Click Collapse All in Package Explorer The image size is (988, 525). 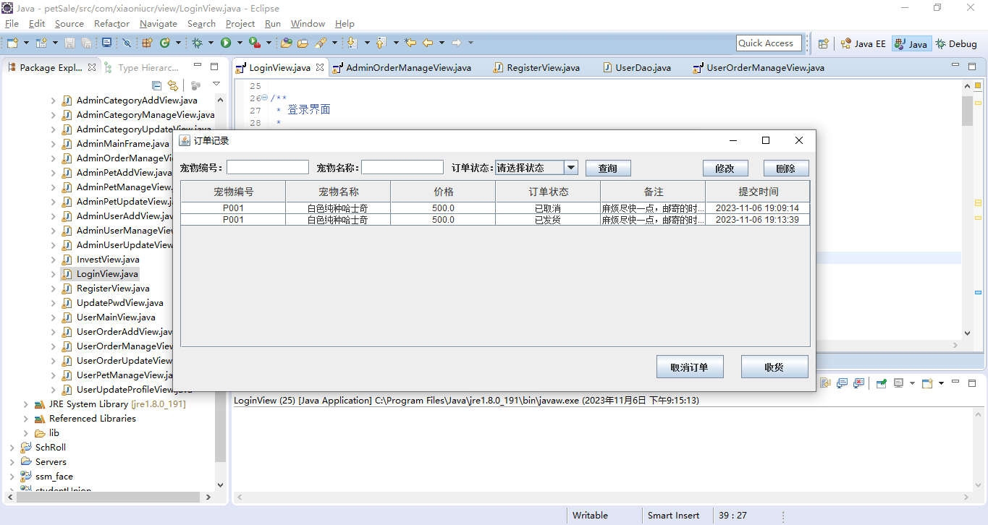[157, 85]
